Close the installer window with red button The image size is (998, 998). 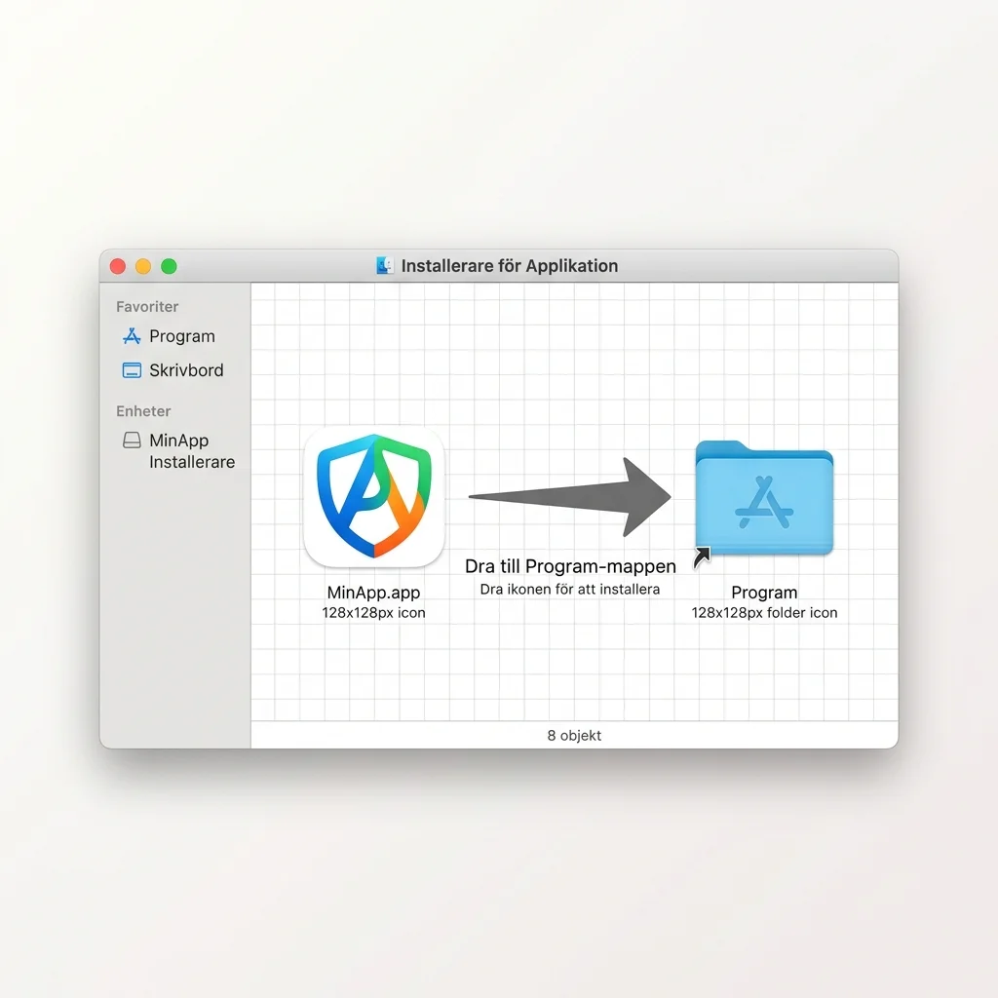point(118,266)
